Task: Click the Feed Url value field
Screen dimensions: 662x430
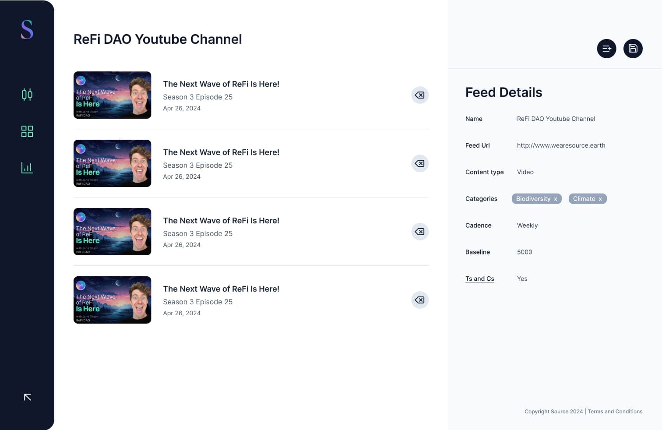Action: (x=561, y=145)
